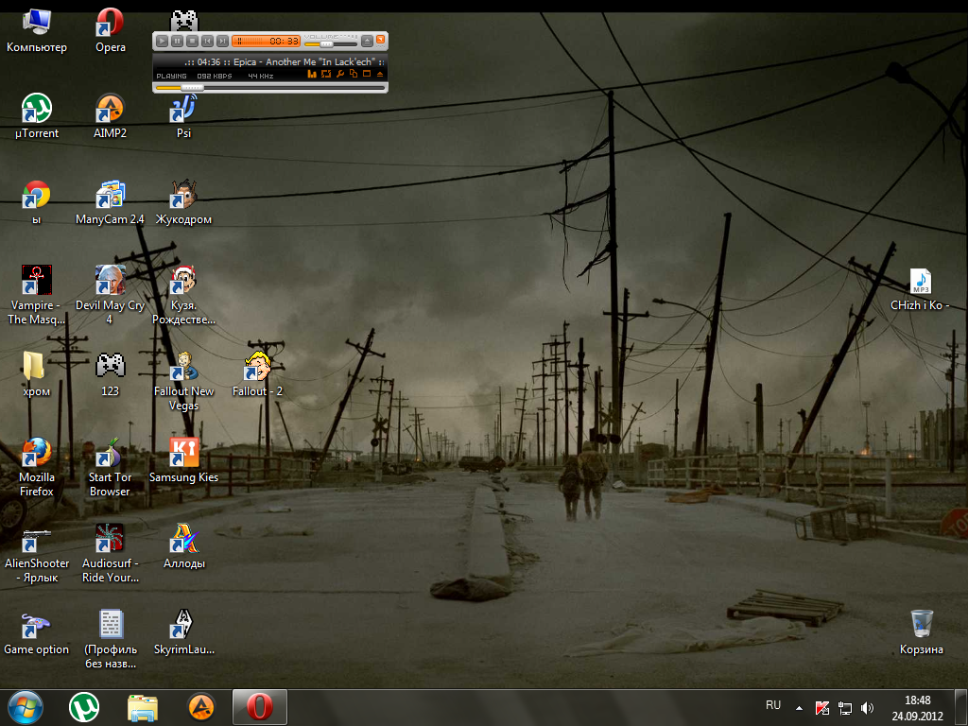Select the Opera desktop shortcut

point(110,30)
